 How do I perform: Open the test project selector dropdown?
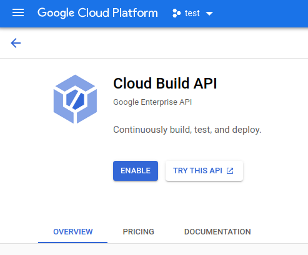(192, 13)
